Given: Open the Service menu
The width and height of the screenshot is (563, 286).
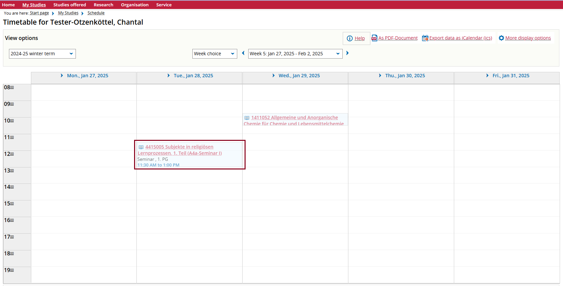Looking at the screenshot, I should [x=164, y=5].
